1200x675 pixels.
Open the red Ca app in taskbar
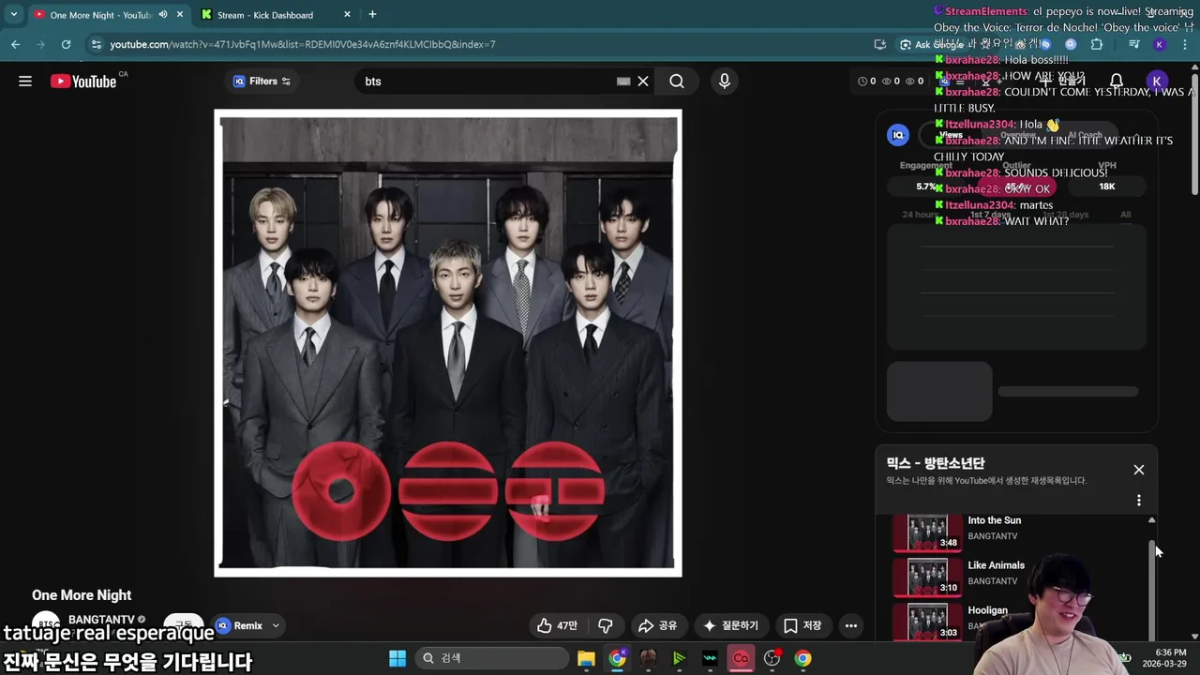[741, 658]
